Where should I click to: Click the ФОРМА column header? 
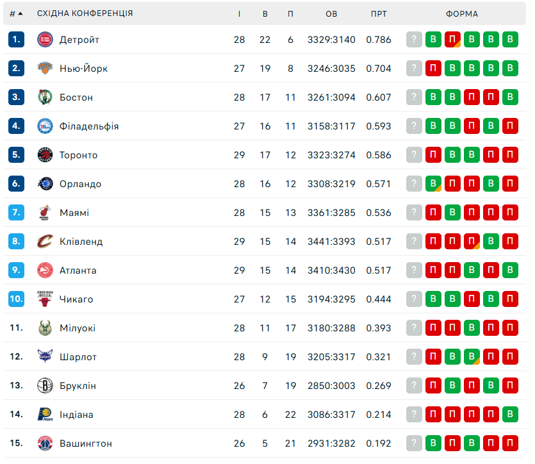(x=462, y=13)
